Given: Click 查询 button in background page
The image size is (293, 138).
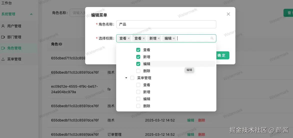Looking at the screenshot, I should coord(288,13).
